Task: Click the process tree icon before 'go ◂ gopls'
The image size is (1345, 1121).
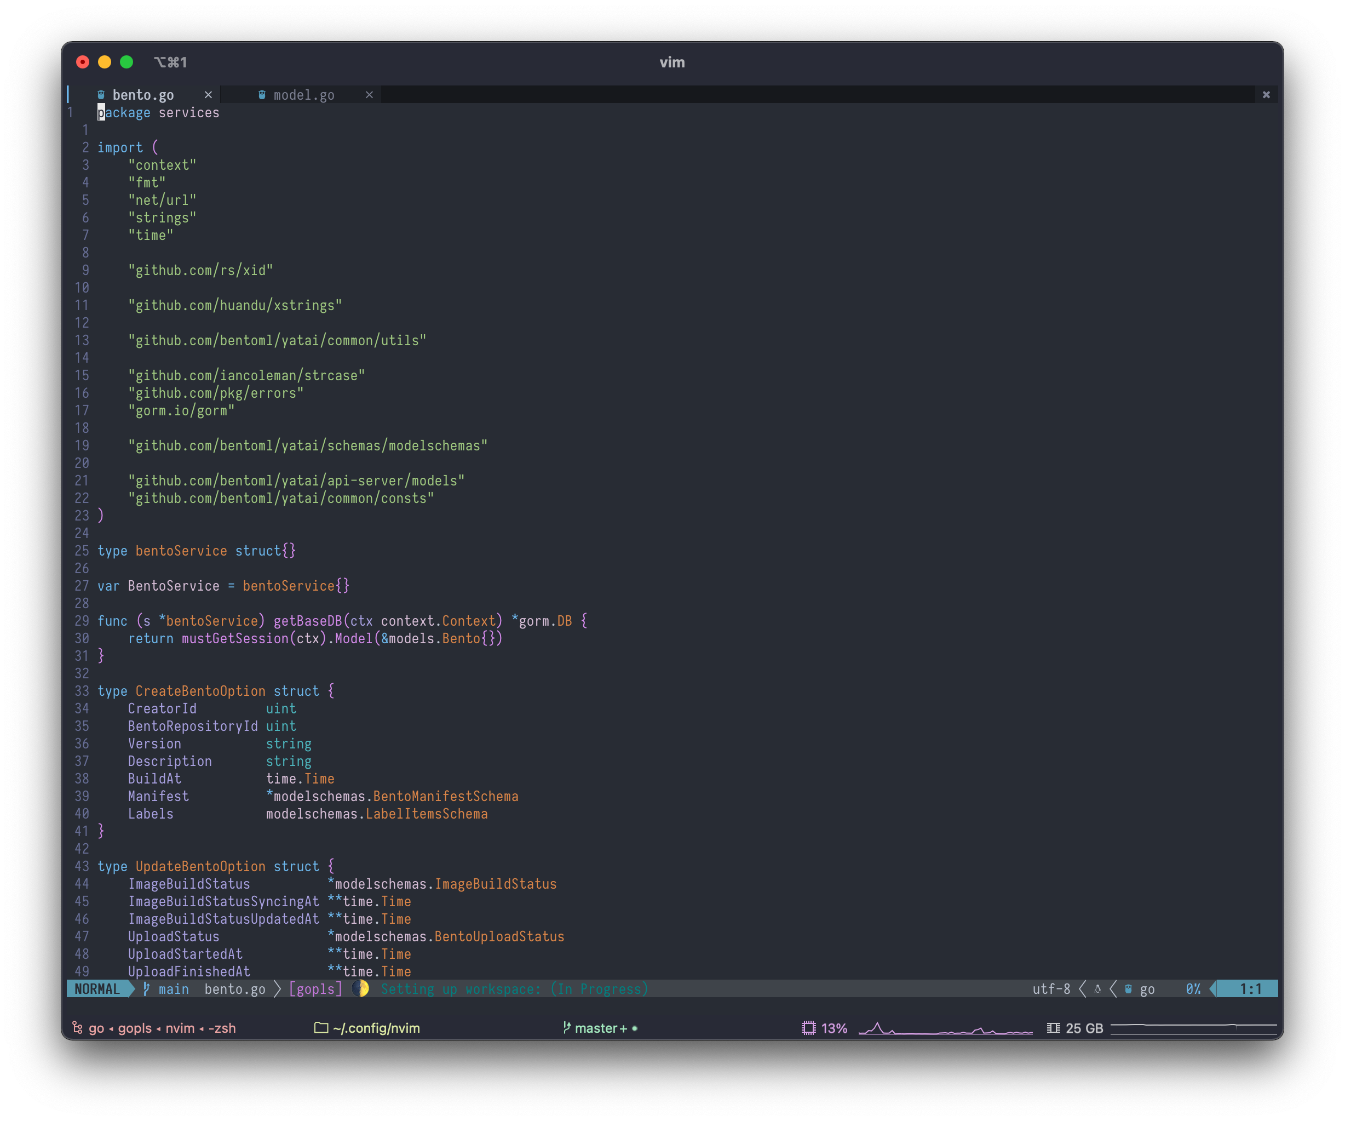Action: [78, 1027]
